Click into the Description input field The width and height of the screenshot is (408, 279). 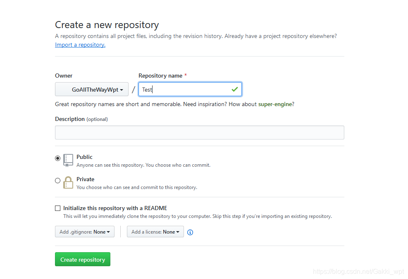[200, 132]
